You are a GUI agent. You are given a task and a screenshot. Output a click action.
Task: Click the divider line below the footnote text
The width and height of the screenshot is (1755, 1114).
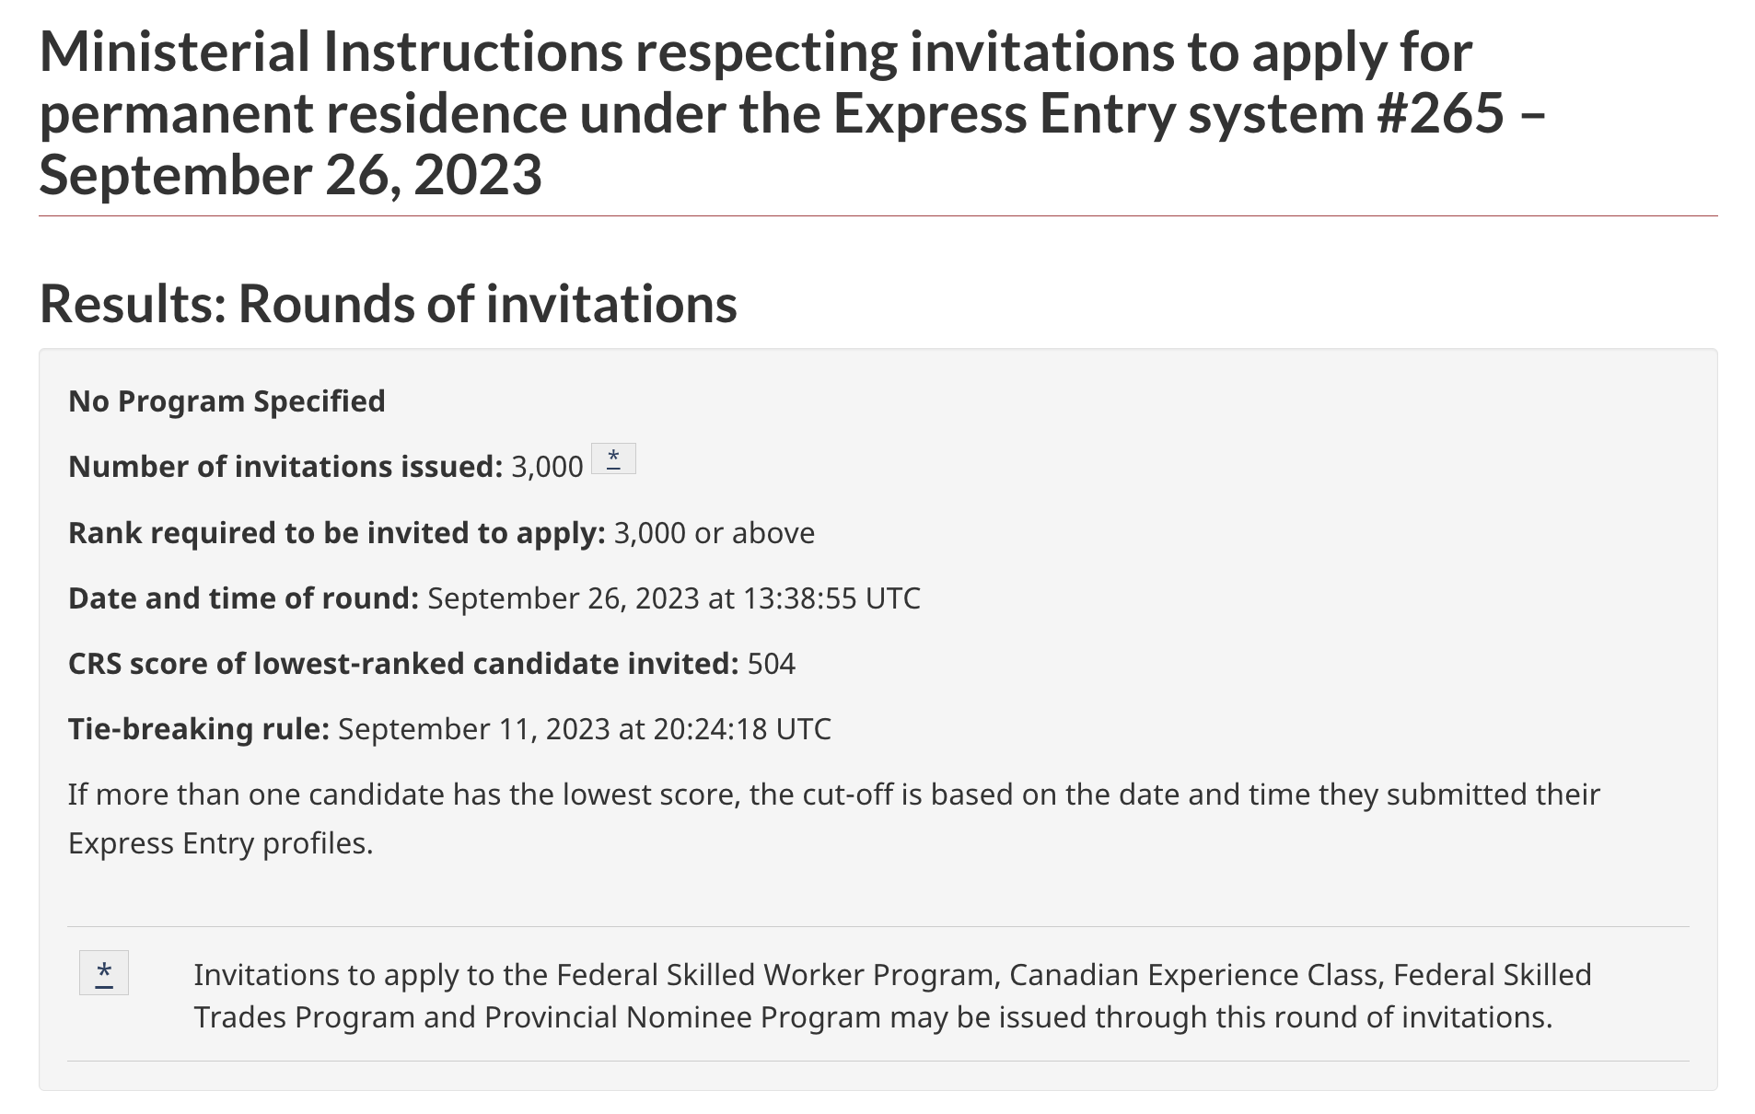[x=877, y=1061]
